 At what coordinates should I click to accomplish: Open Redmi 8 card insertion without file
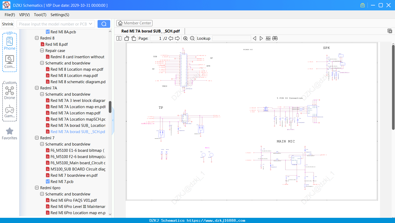pyautogui.click(x=77, y=57)
